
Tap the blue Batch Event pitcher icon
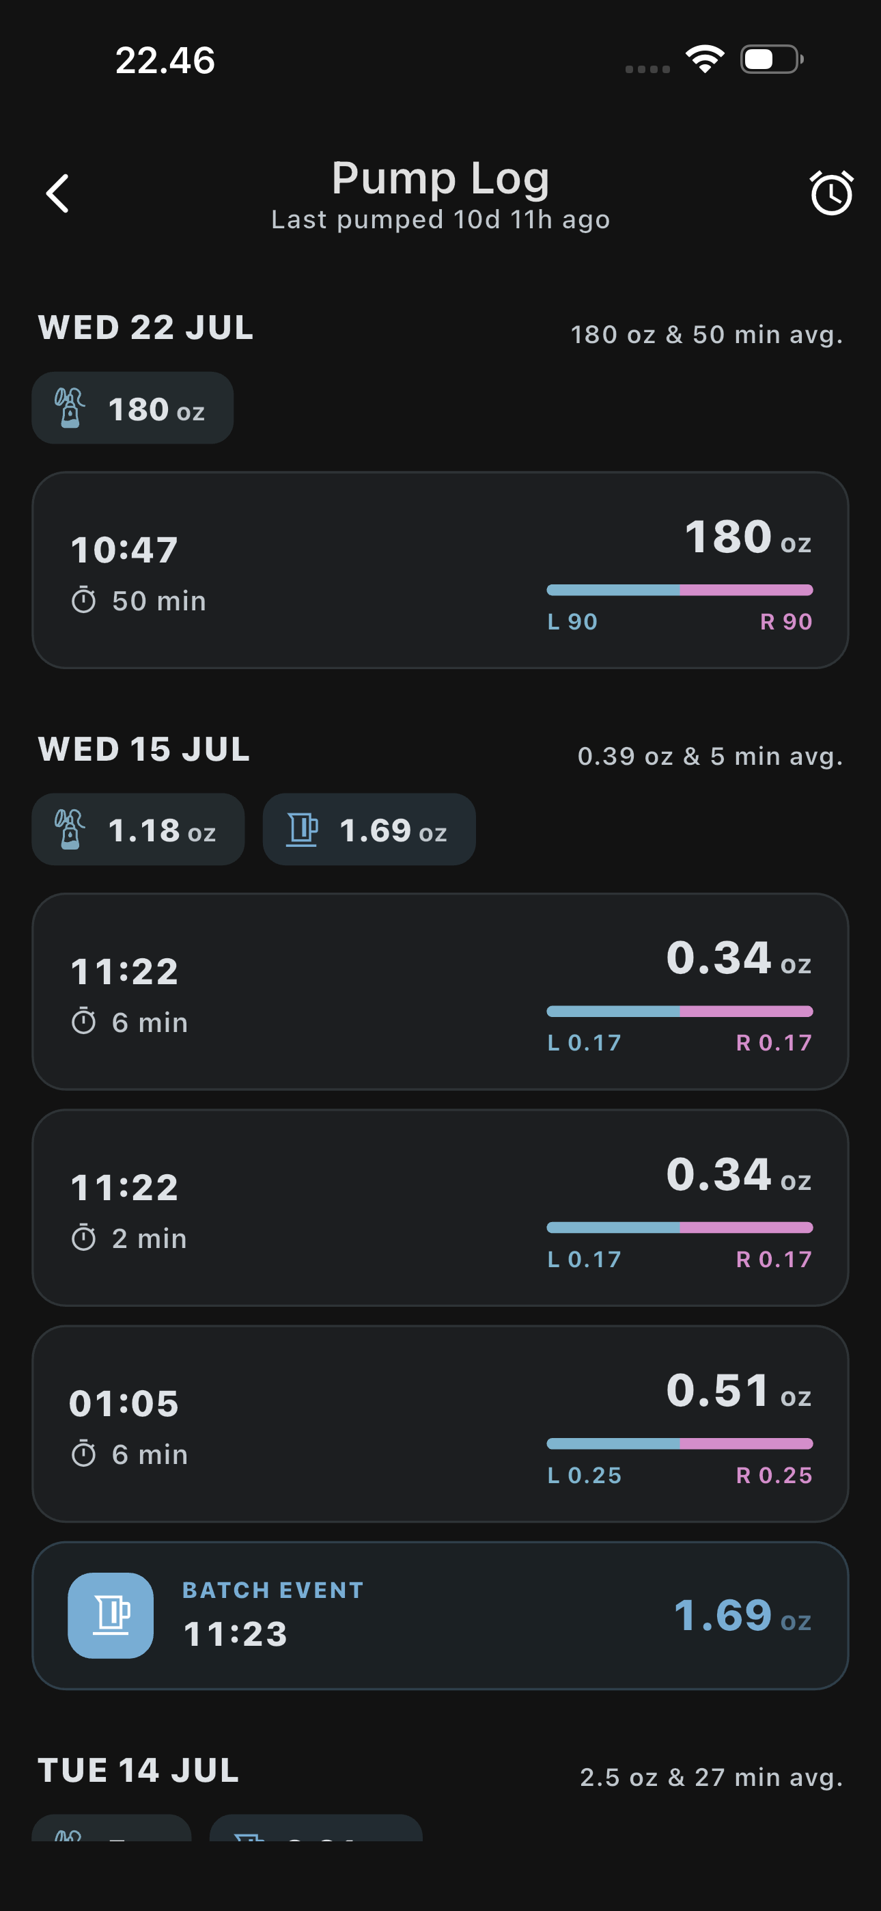[x=111, y=1615]
